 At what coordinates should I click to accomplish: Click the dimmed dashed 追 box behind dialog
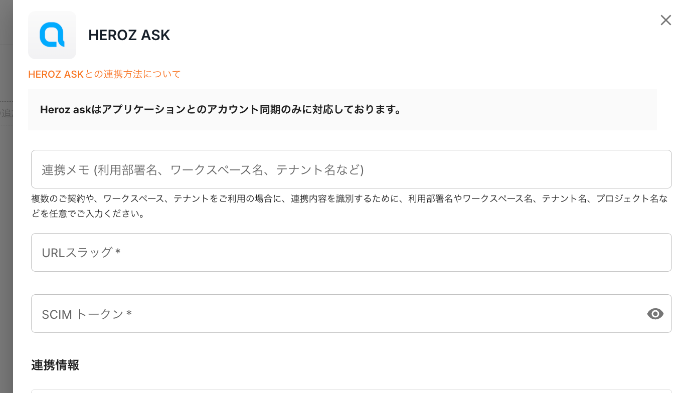[x=6, y=113]
